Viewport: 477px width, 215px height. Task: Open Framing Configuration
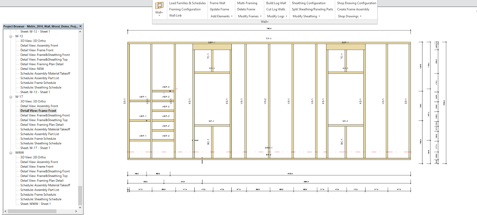point(185,9)
